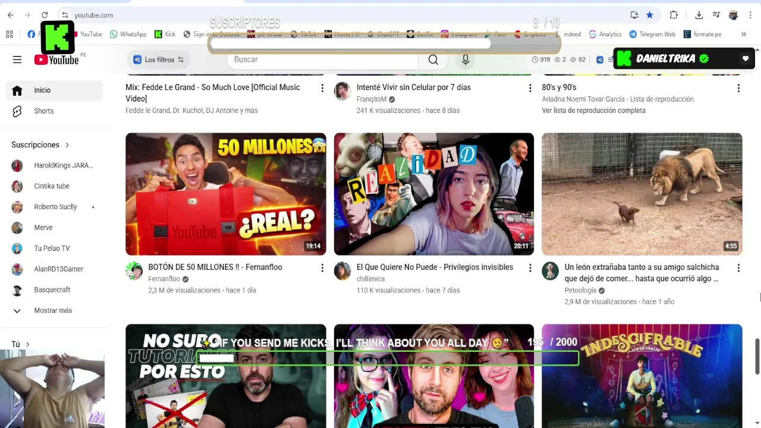The width and height of the screenshot is (761, 428).
Task: Click the Buscar search field
Action: [x=323, y=59]
